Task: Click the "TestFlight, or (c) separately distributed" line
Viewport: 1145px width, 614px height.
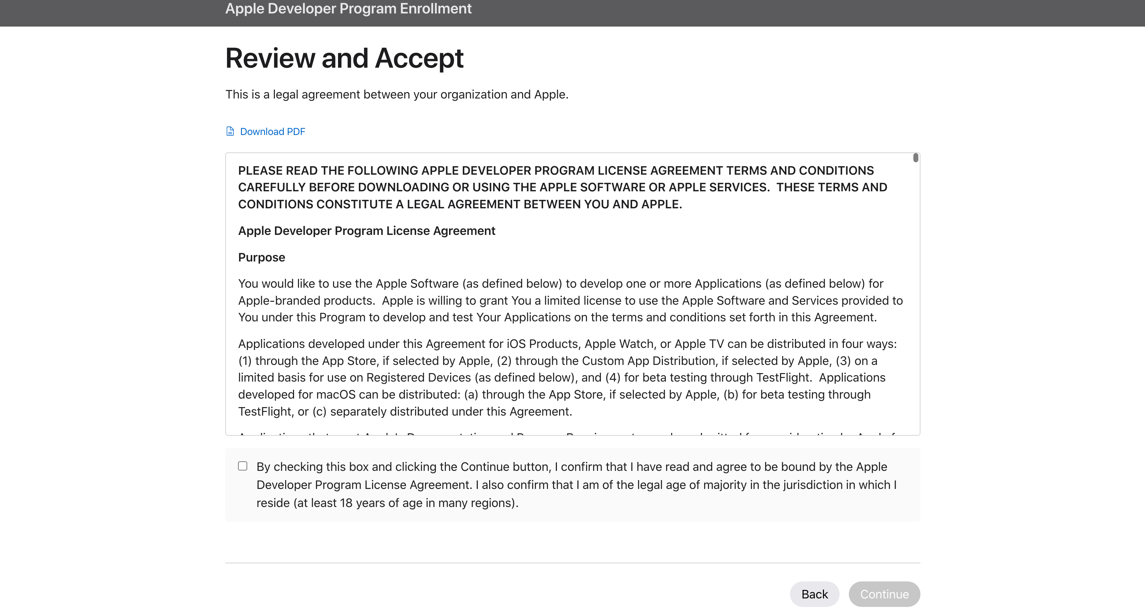Action: (404, 412)
